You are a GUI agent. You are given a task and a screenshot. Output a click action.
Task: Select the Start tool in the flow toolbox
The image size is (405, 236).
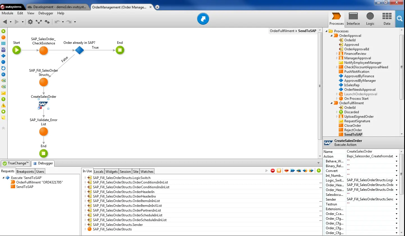3,31
